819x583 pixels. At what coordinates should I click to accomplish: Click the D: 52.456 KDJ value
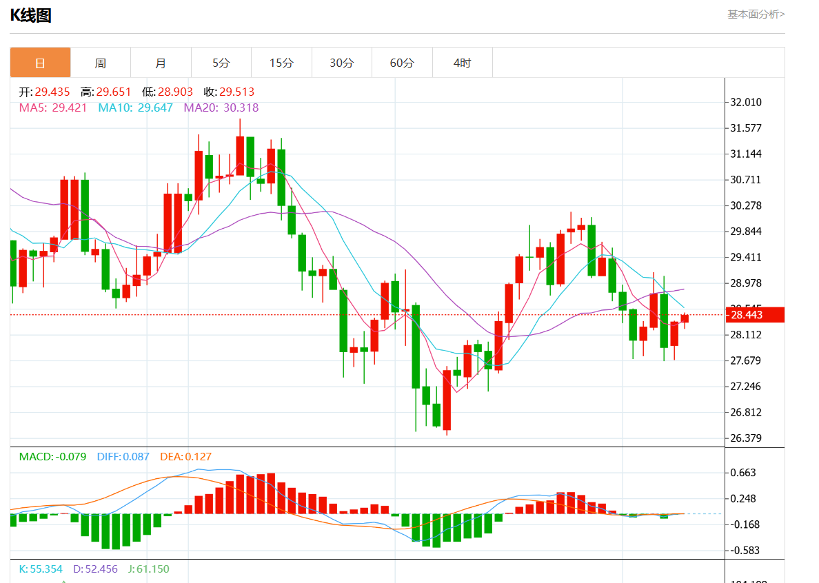point(95,569)
